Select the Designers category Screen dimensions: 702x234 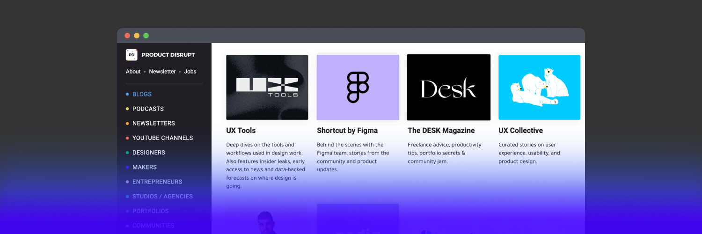[148, 152]
